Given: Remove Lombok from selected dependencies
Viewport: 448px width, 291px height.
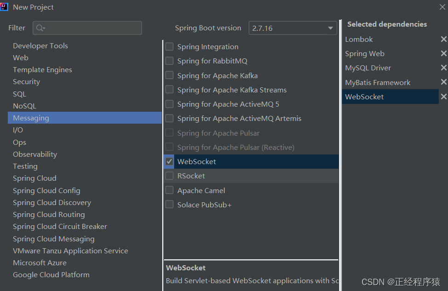Looking at the screenshot, I should (x=443, y=40).
